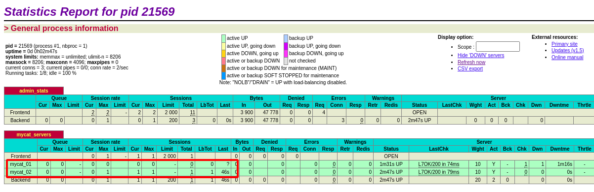Click the 'LastChk' column header in mycat_servers table
Image resolution: width=594 pixels, height=192 pixels.
pos(438,149)
